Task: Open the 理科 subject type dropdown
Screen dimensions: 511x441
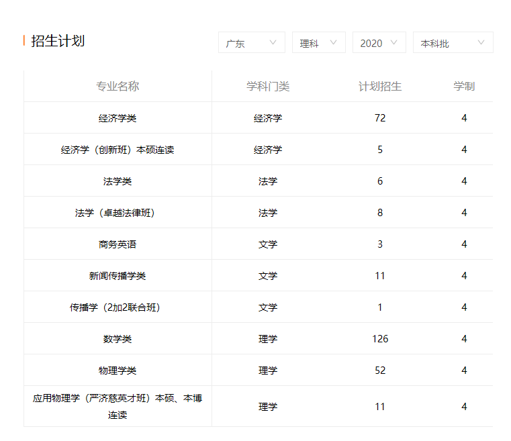Action: point(319,42)
